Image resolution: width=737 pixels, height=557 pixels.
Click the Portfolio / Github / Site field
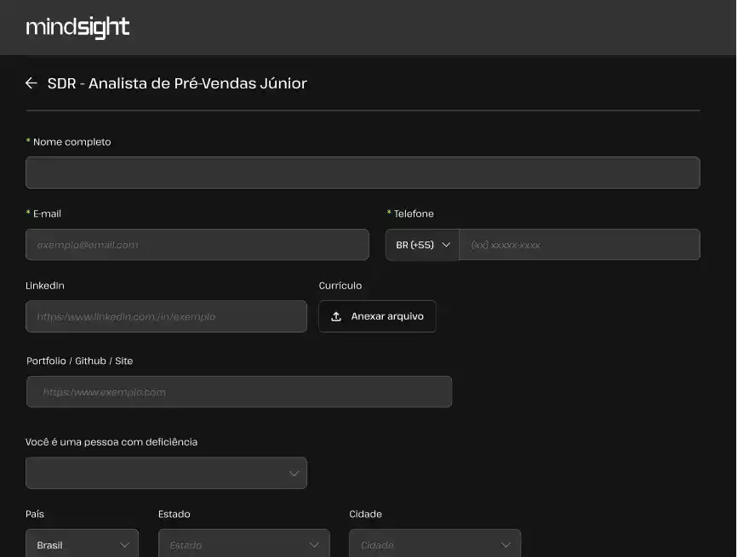tap(239, 392)
